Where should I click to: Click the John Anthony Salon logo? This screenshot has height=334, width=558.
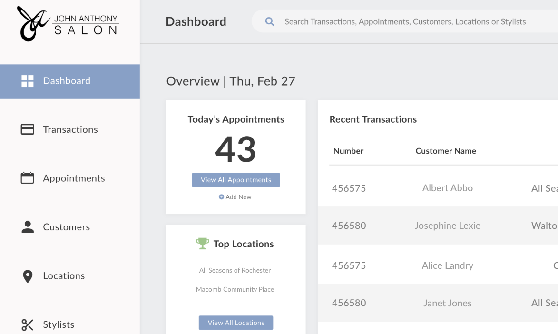(68, 24)
